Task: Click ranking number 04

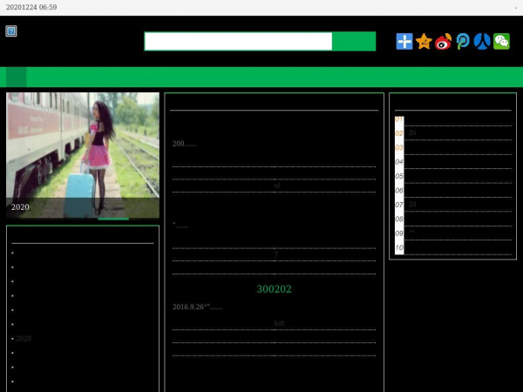Action: click(x=399, y=162)
